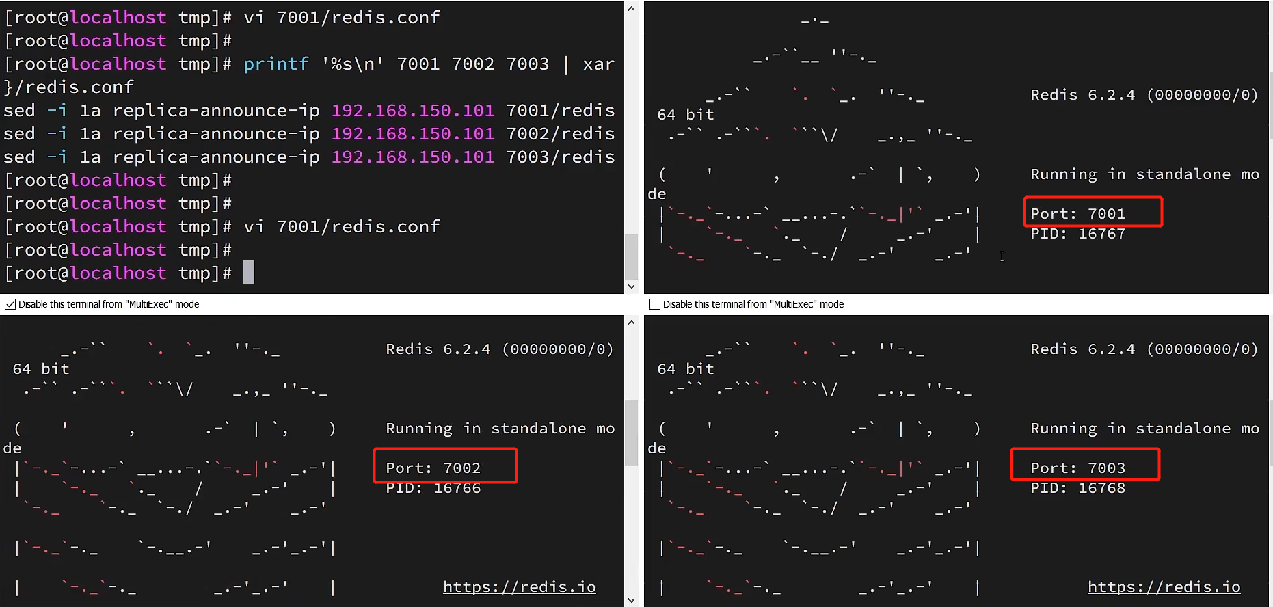Click '64 bit' in the port 7003 terminal
1273x607 pixels.
point(686,368)
